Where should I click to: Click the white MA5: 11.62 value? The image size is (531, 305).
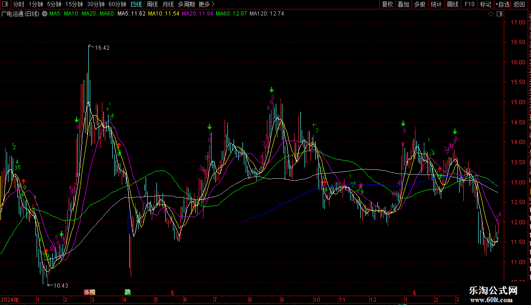132,14
